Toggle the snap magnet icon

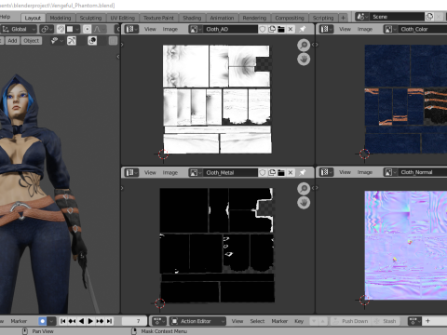point(61,29)
